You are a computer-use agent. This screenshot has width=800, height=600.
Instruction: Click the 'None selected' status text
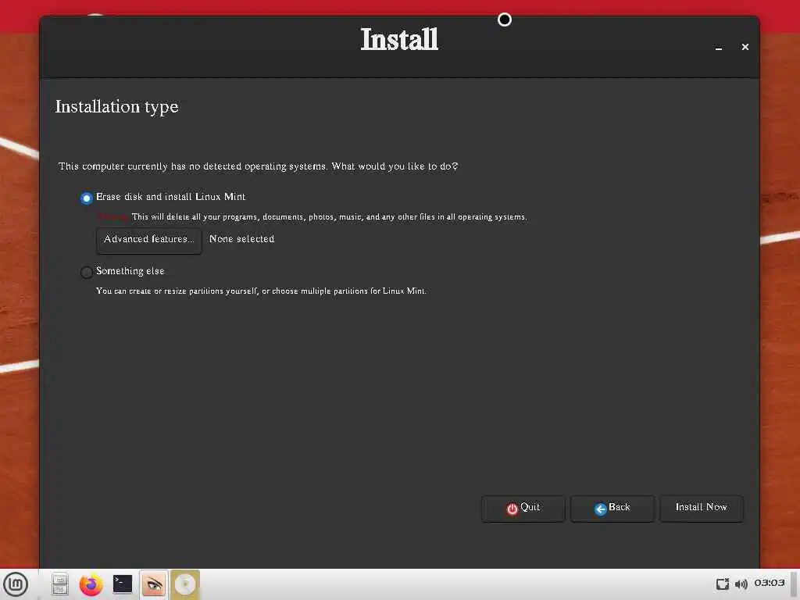[x=242, y=239]
